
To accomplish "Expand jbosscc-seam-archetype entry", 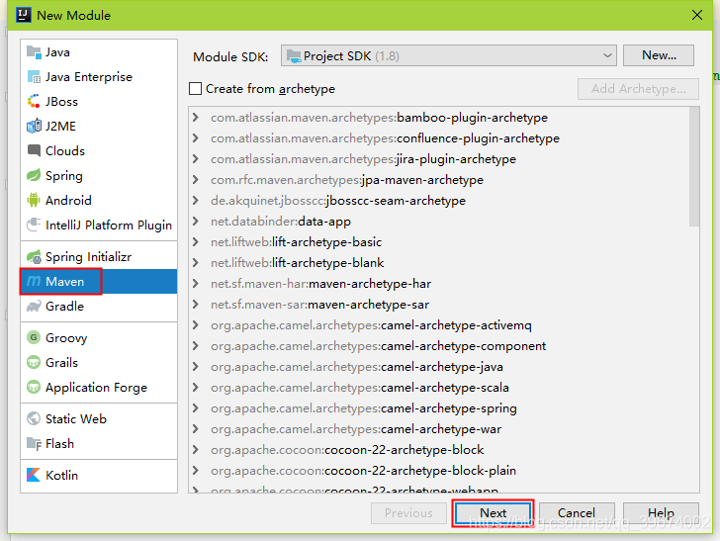I will pos(196,200).
